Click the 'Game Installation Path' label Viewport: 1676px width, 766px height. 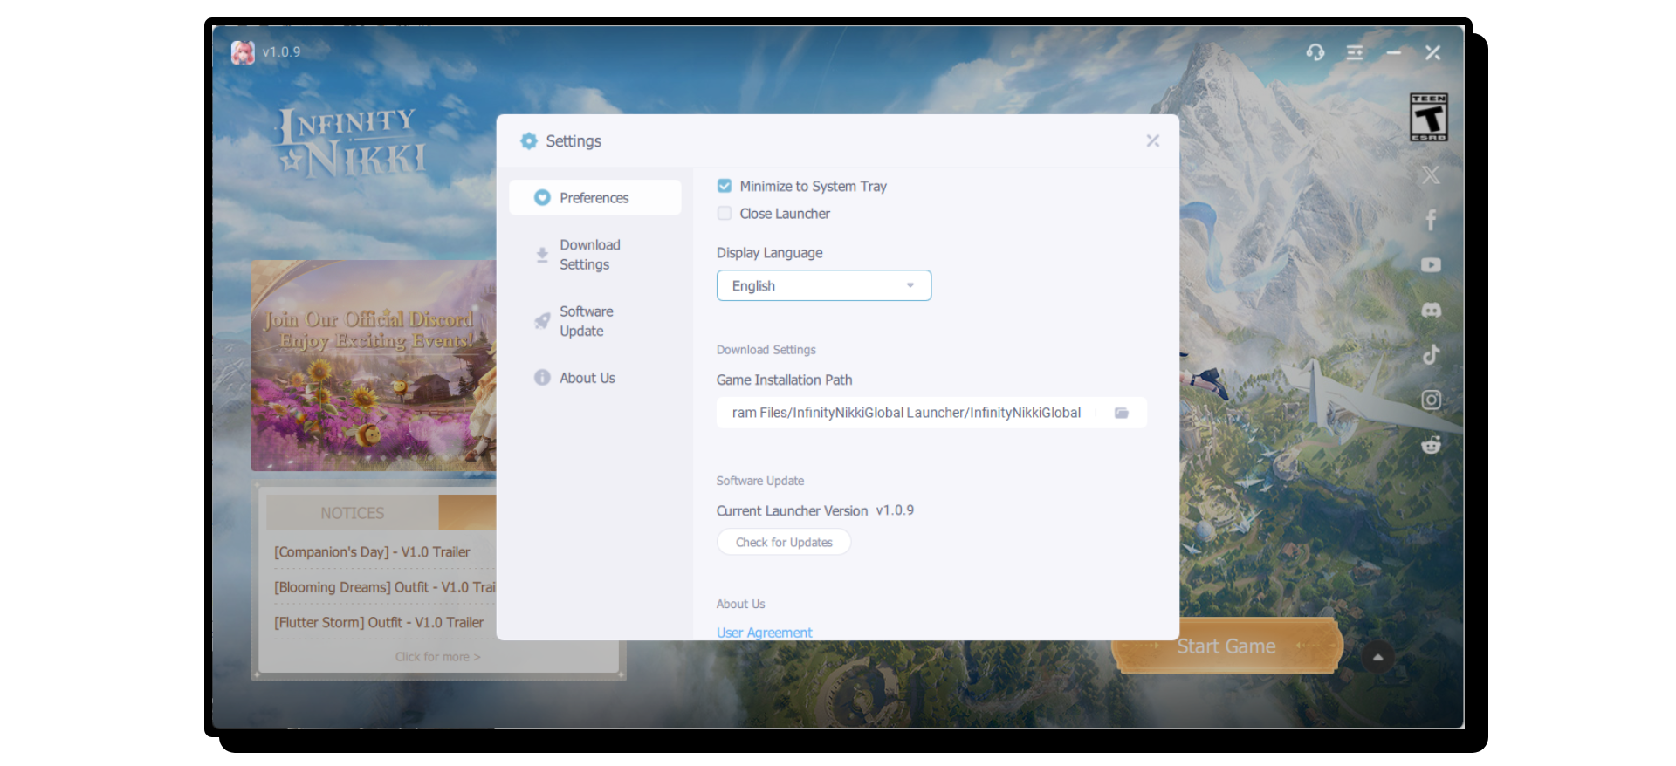784,380
